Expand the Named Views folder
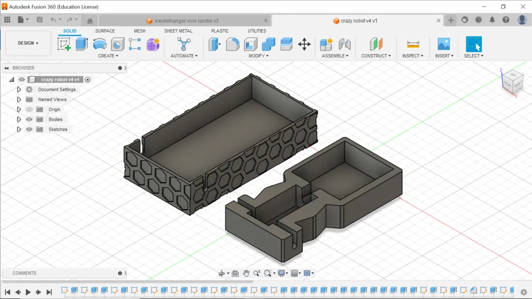This screenshot has height=299, width=532. pyautogui.click(x=19, y=99)
